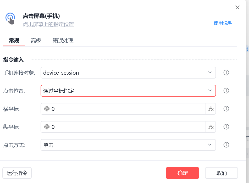The image size is (249, 183).
Task: Toggle Python mode icon in 横坐标 field
Action: tap(47, 109)
